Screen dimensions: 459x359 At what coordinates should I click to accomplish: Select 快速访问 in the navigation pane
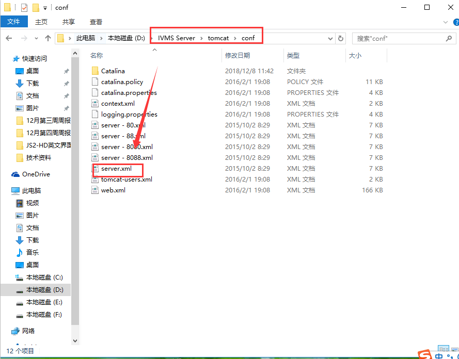point(34,58)
